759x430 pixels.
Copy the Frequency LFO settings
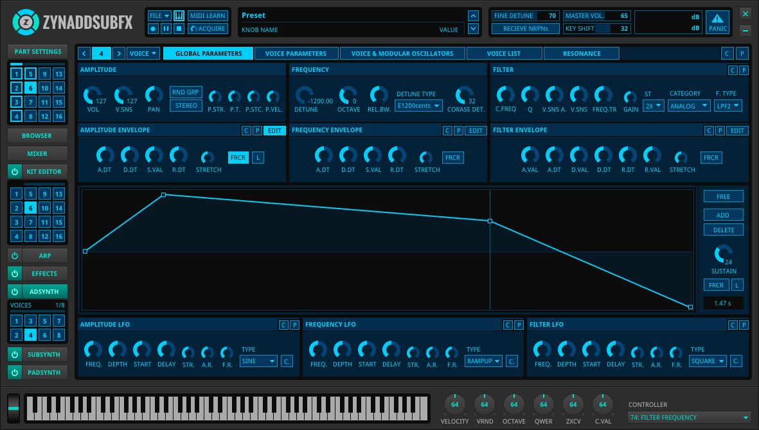pyautogui.click(x=508, y=325)
